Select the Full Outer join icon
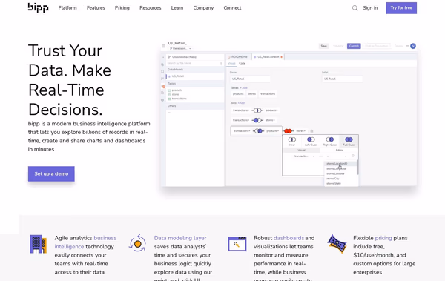Viewport: 445px width, 281px height. click(349, 139)
